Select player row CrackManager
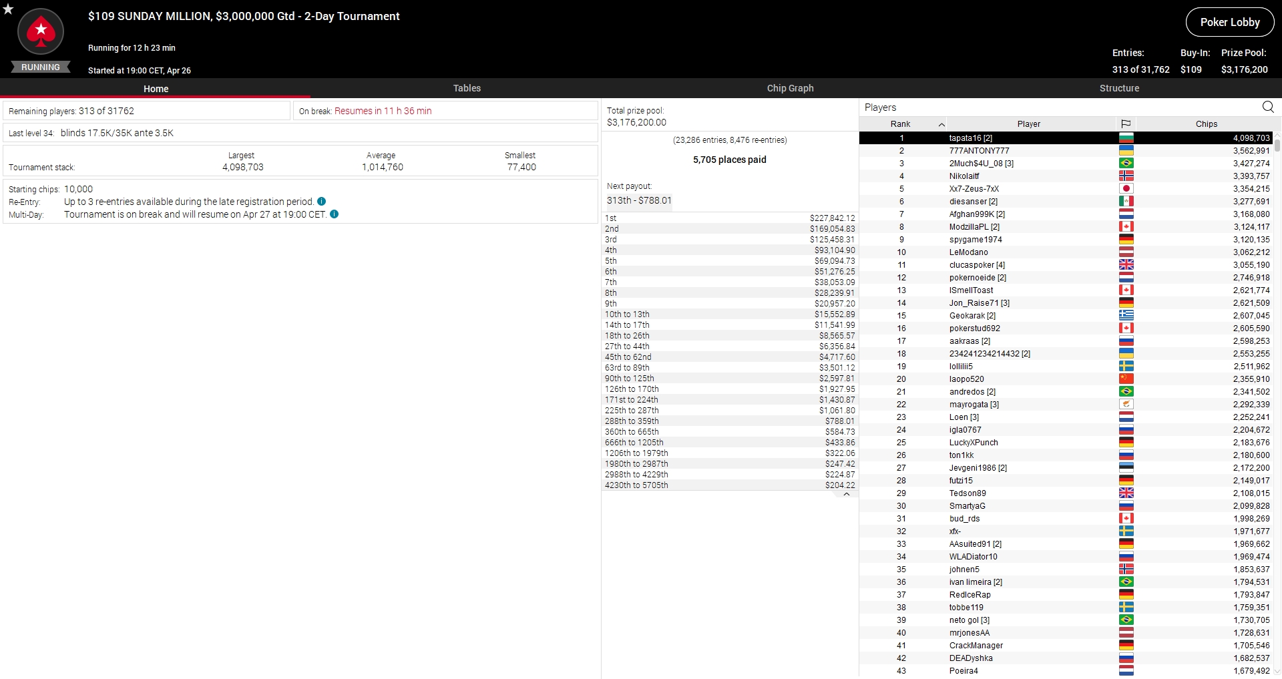 pos(1066,646)
